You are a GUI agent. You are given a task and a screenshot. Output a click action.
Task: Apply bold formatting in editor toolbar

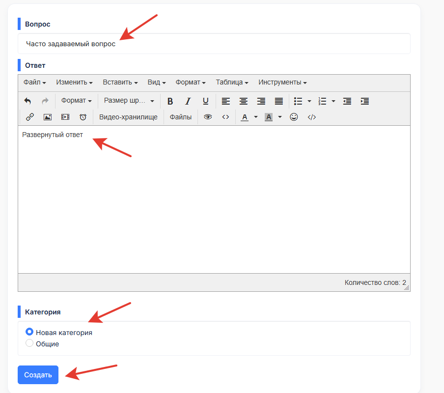pos(170,101)
